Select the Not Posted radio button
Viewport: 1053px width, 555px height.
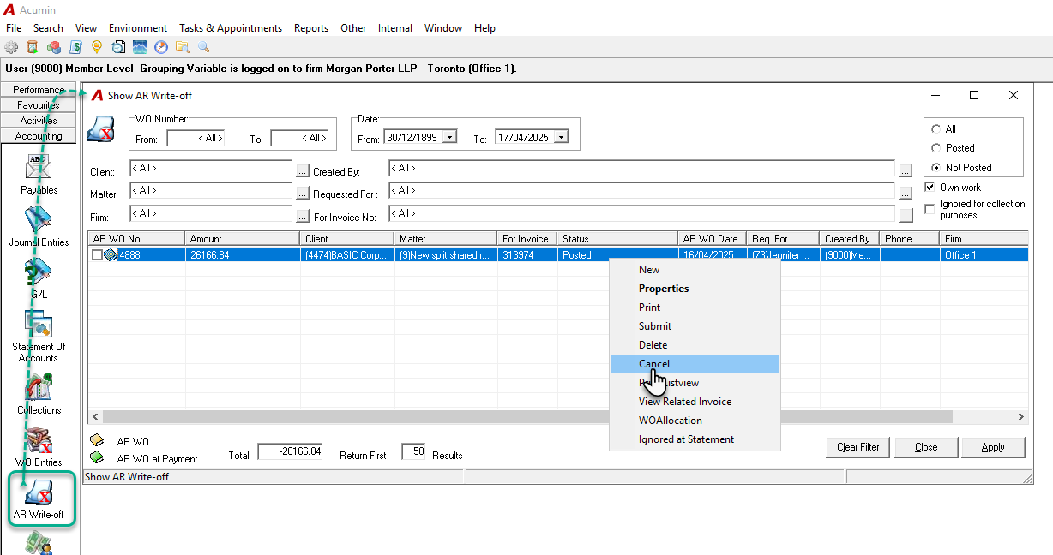(x=936, y=168)
